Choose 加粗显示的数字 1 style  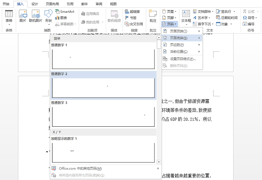click(x=103, y=150)
